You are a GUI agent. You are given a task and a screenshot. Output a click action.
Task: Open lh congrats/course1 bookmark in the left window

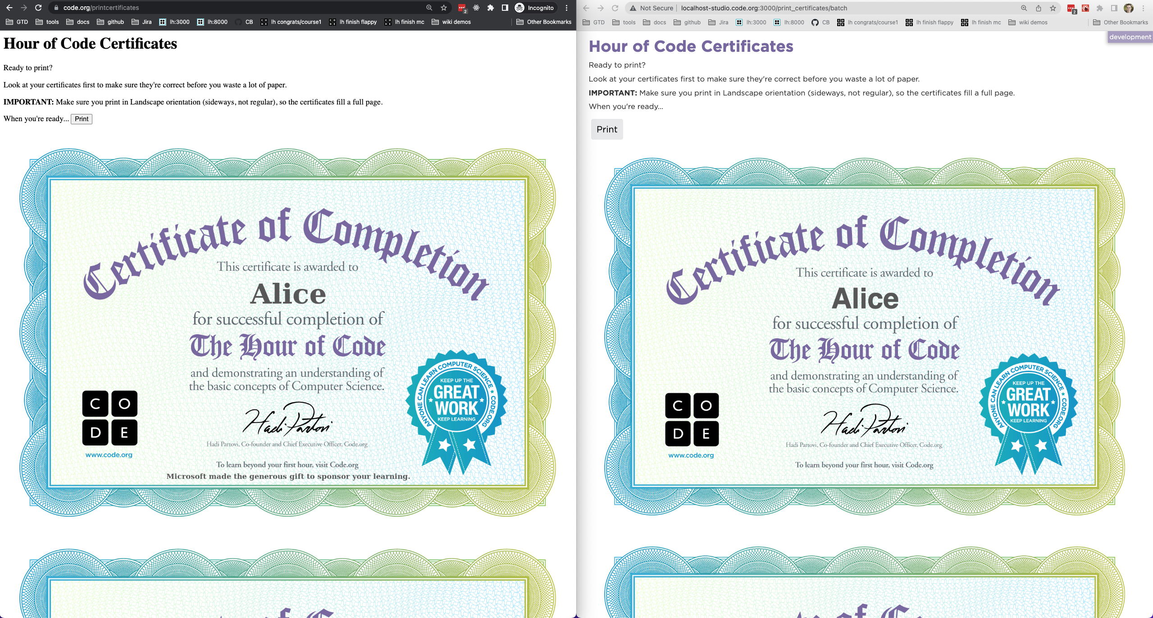point(291,22)
